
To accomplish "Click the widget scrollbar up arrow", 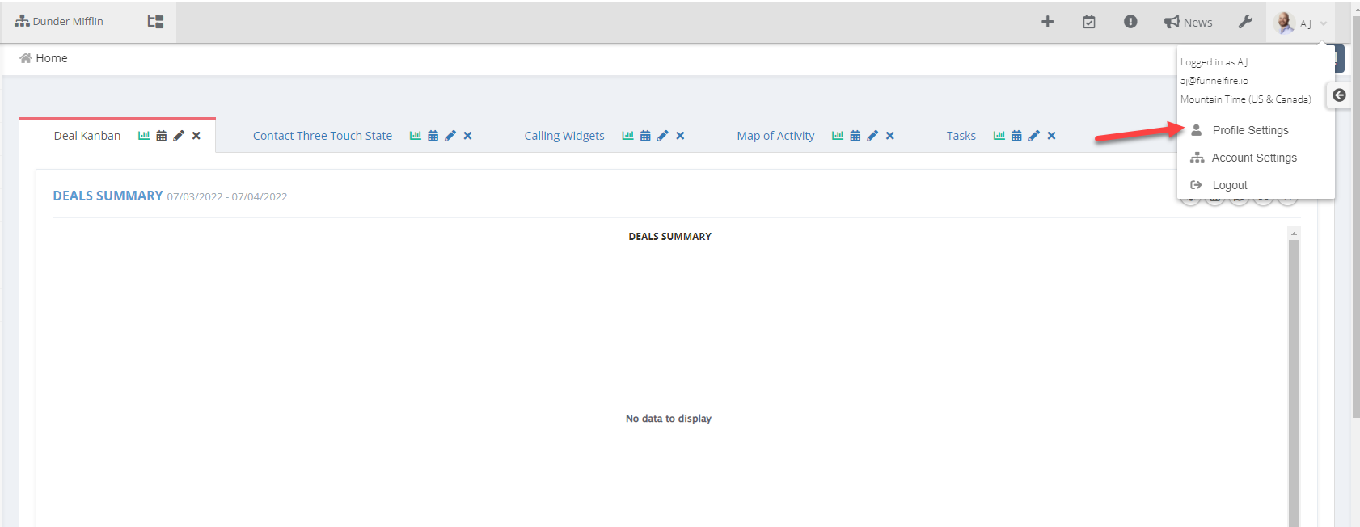I will coord(1294,234).
